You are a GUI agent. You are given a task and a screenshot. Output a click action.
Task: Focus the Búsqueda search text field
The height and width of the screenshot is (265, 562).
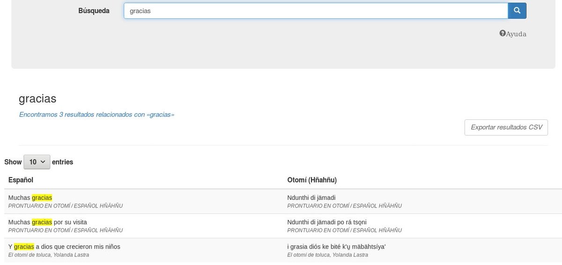point(316,11)
